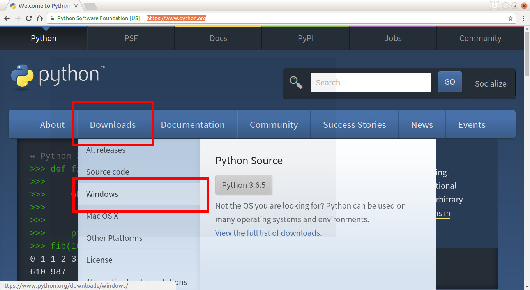Click the green padlock security icon
530x290 pixels.
[52, 18]
